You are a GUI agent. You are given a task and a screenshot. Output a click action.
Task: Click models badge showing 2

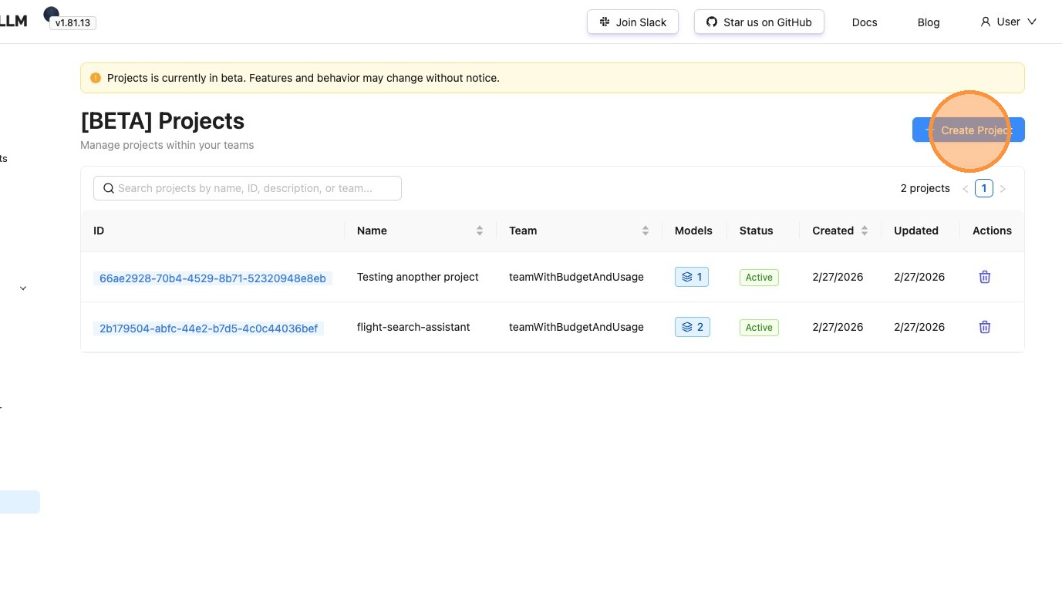pos(691,327)
